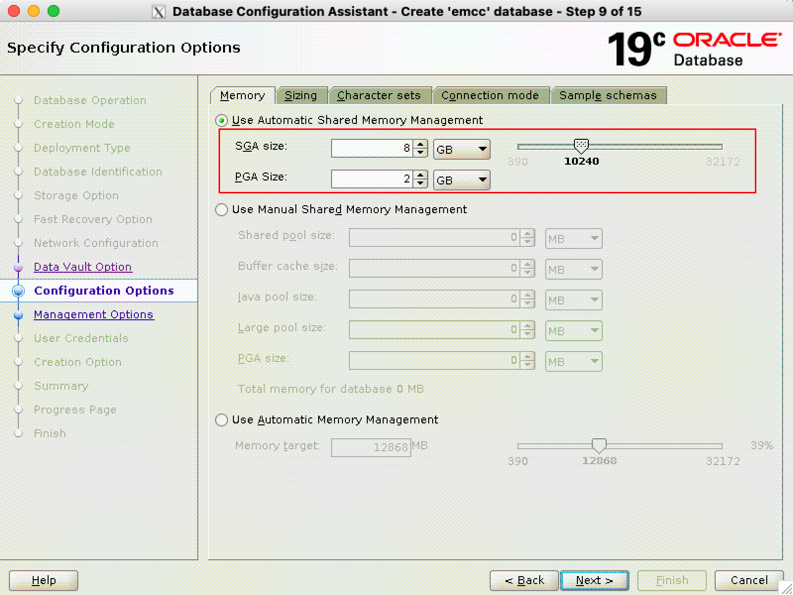Click the Network Configuration step label
Screen dimensions: 793x595
tap(96, 243)
